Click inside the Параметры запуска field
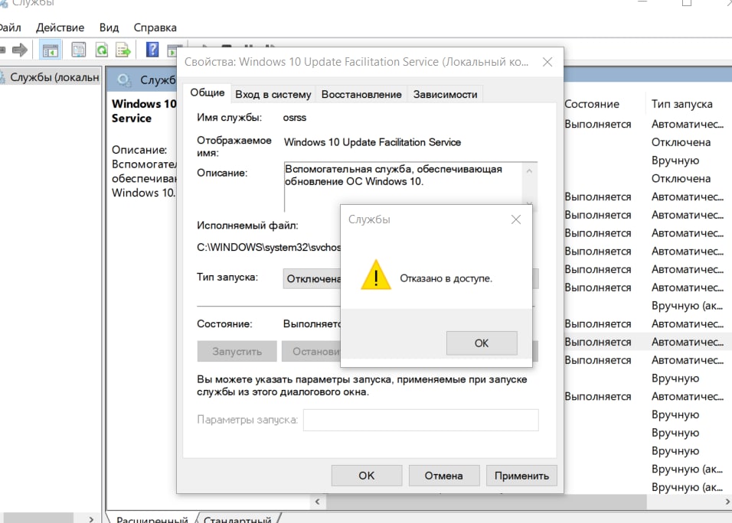This screenshot has height=523, width=732. point(420,420)
